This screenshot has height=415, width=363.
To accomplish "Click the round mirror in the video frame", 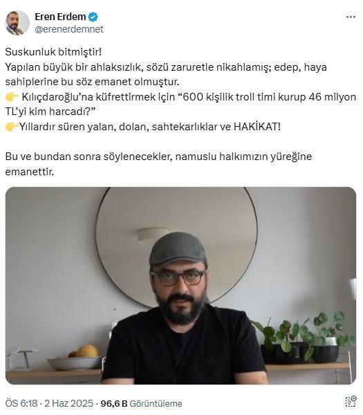I will 176,246.
